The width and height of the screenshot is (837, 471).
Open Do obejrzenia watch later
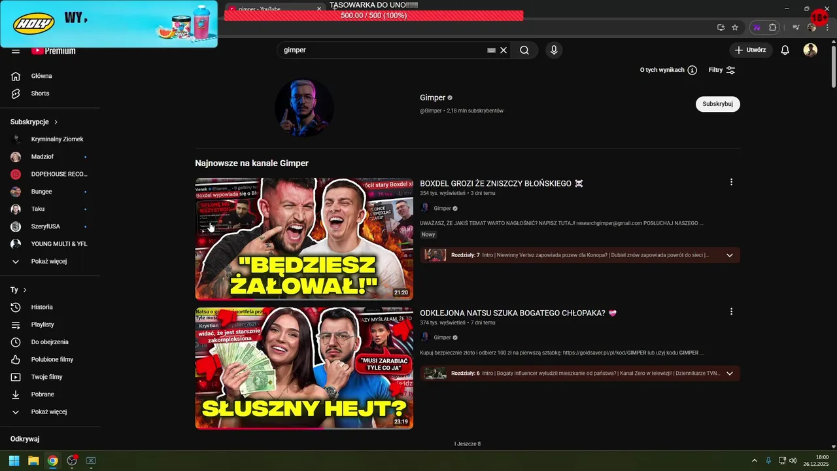point(50,342)
